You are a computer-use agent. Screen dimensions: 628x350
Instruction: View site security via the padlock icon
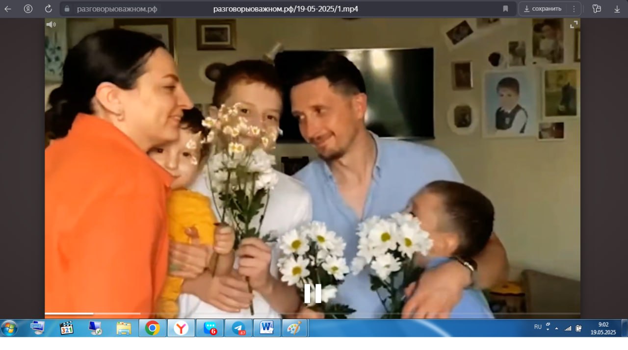[x=67, y=9]
